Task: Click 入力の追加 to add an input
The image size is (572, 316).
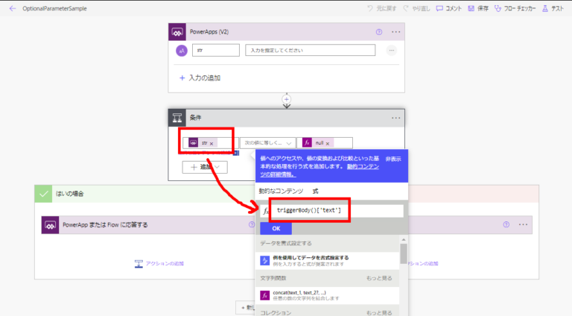Action: click(200, 78)
